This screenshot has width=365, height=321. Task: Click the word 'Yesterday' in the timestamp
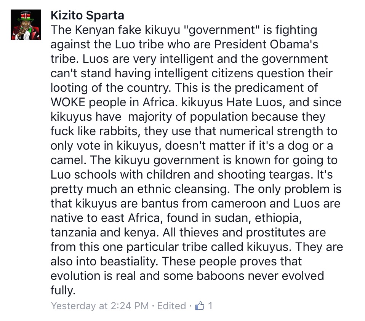click(73, 306)
